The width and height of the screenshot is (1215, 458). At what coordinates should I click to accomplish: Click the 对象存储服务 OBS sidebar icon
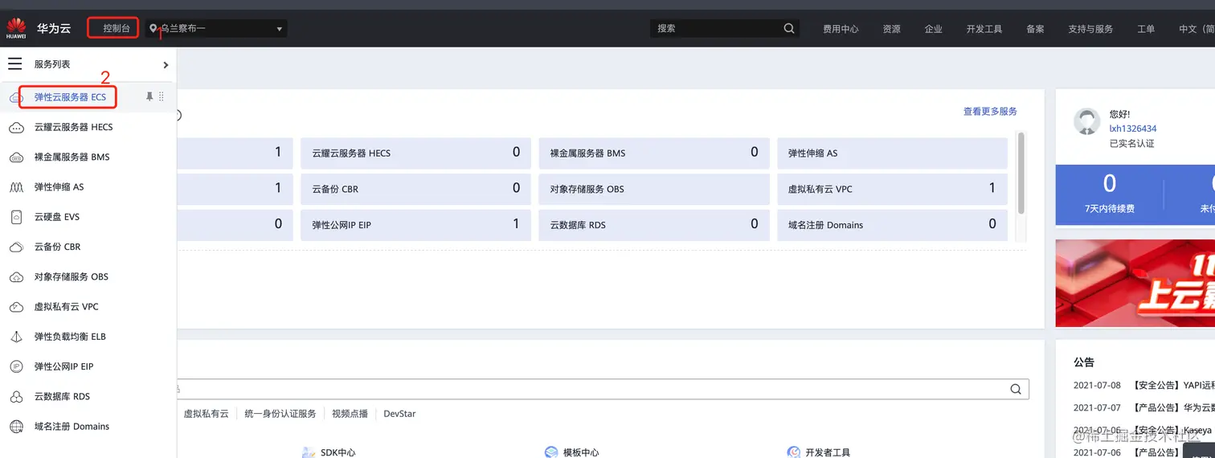15,277
